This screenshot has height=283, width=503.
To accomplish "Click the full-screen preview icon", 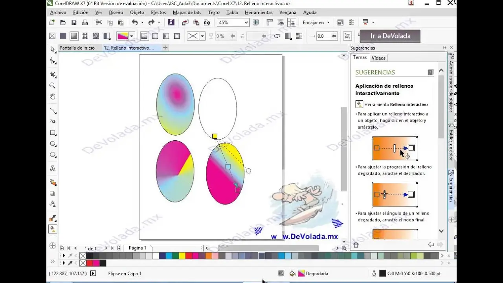I will 256,22.
